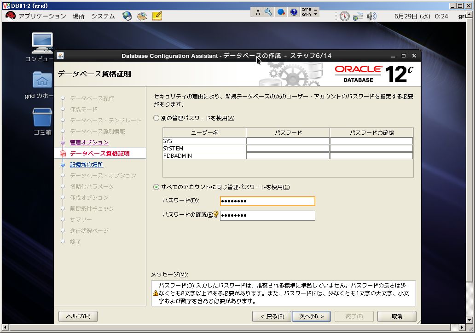
Task: Open the web browser launcher icon
Action: pyautogui.click(x=127, y=16)
